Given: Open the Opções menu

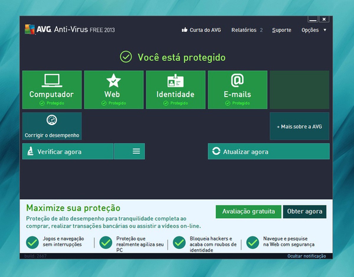Looking at the screenshot, I should click(310, 30).
